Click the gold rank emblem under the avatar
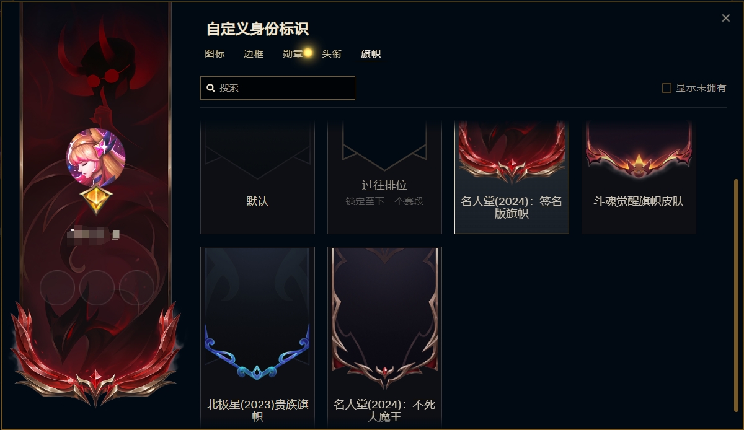 point(96,200)
